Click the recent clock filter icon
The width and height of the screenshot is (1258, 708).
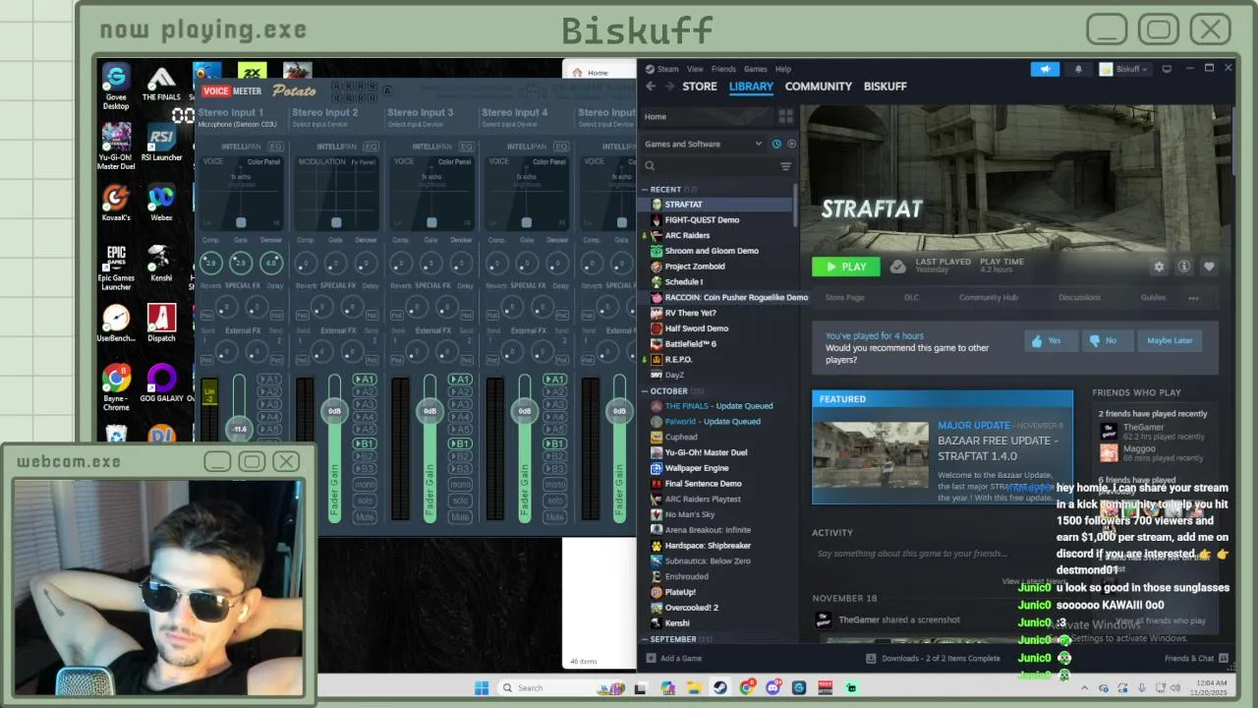(x=776, y=144)
